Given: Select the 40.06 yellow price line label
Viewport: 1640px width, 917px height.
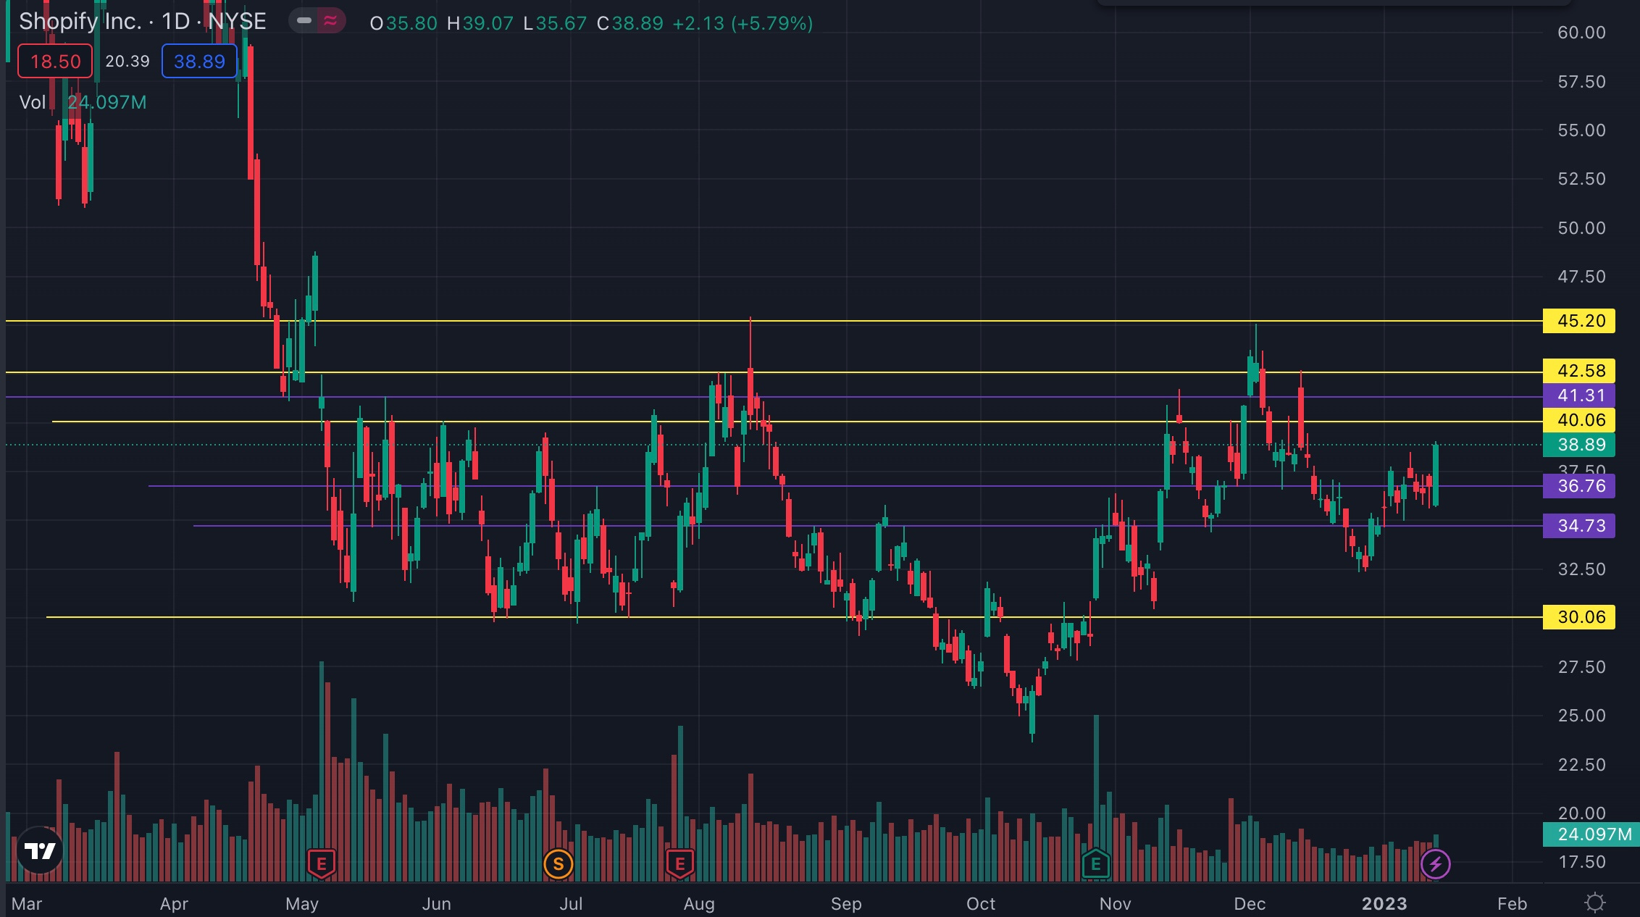Looking at the screenshot, I should tap(1579, 420).
